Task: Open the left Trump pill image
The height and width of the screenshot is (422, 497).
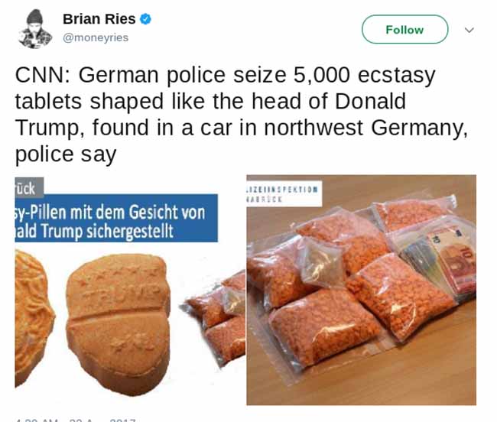Action: click(x=130, y=291)
